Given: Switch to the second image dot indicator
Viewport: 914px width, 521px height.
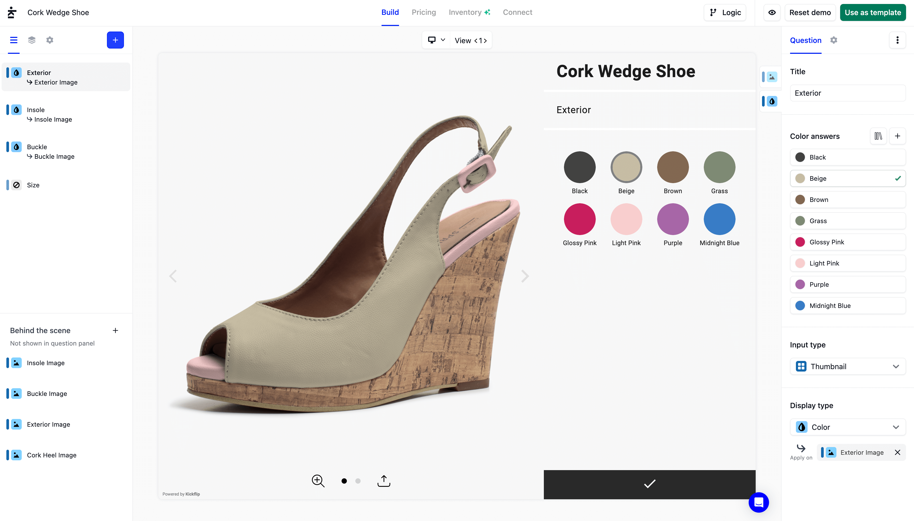Looking at the screenshot, I should click(358, 481).
